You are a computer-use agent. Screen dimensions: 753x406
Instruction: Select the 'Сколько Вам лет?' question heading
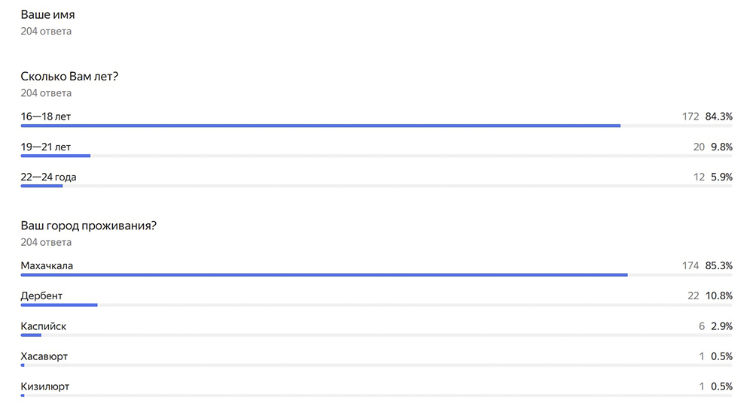click(70, 76)
